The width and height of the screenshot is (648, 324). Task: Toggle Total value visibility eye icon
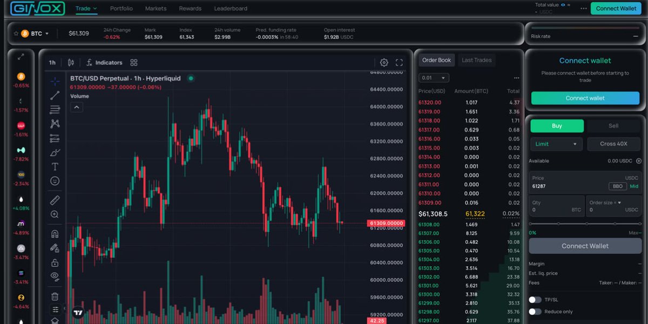(x=563, y=5)
